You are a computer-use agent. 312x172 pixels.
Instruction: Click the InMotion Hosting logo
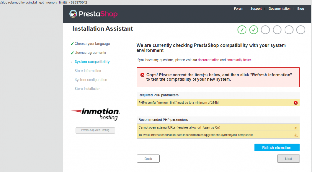coord(95,114)
